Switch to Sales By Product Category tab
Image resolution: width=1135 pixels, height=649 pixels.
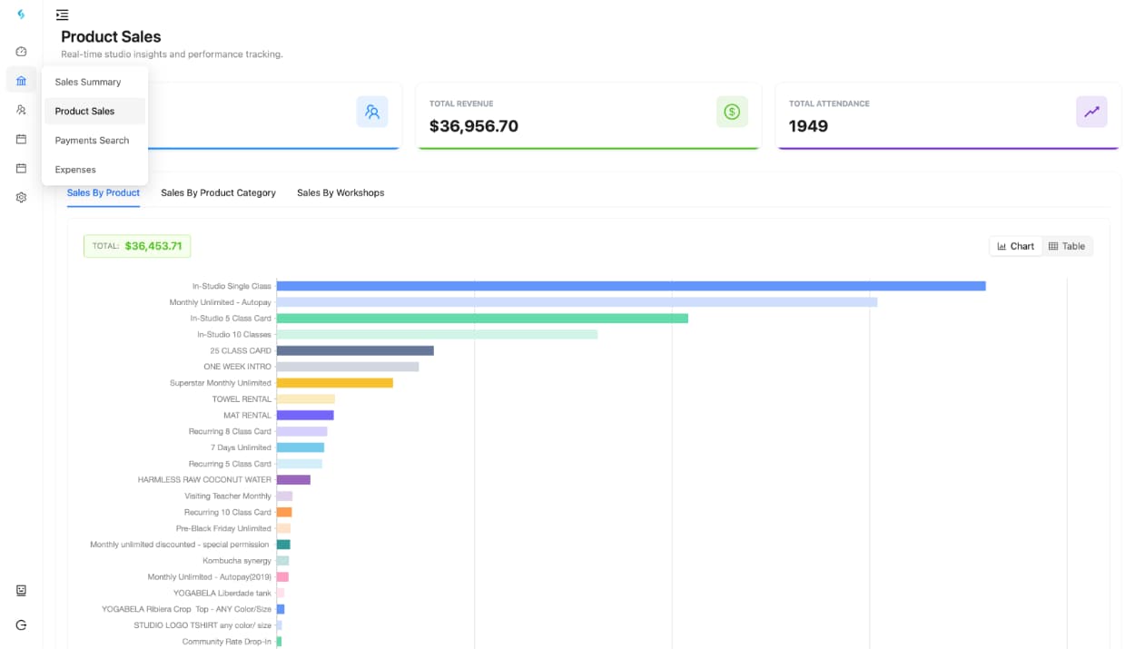coord(218,192)
